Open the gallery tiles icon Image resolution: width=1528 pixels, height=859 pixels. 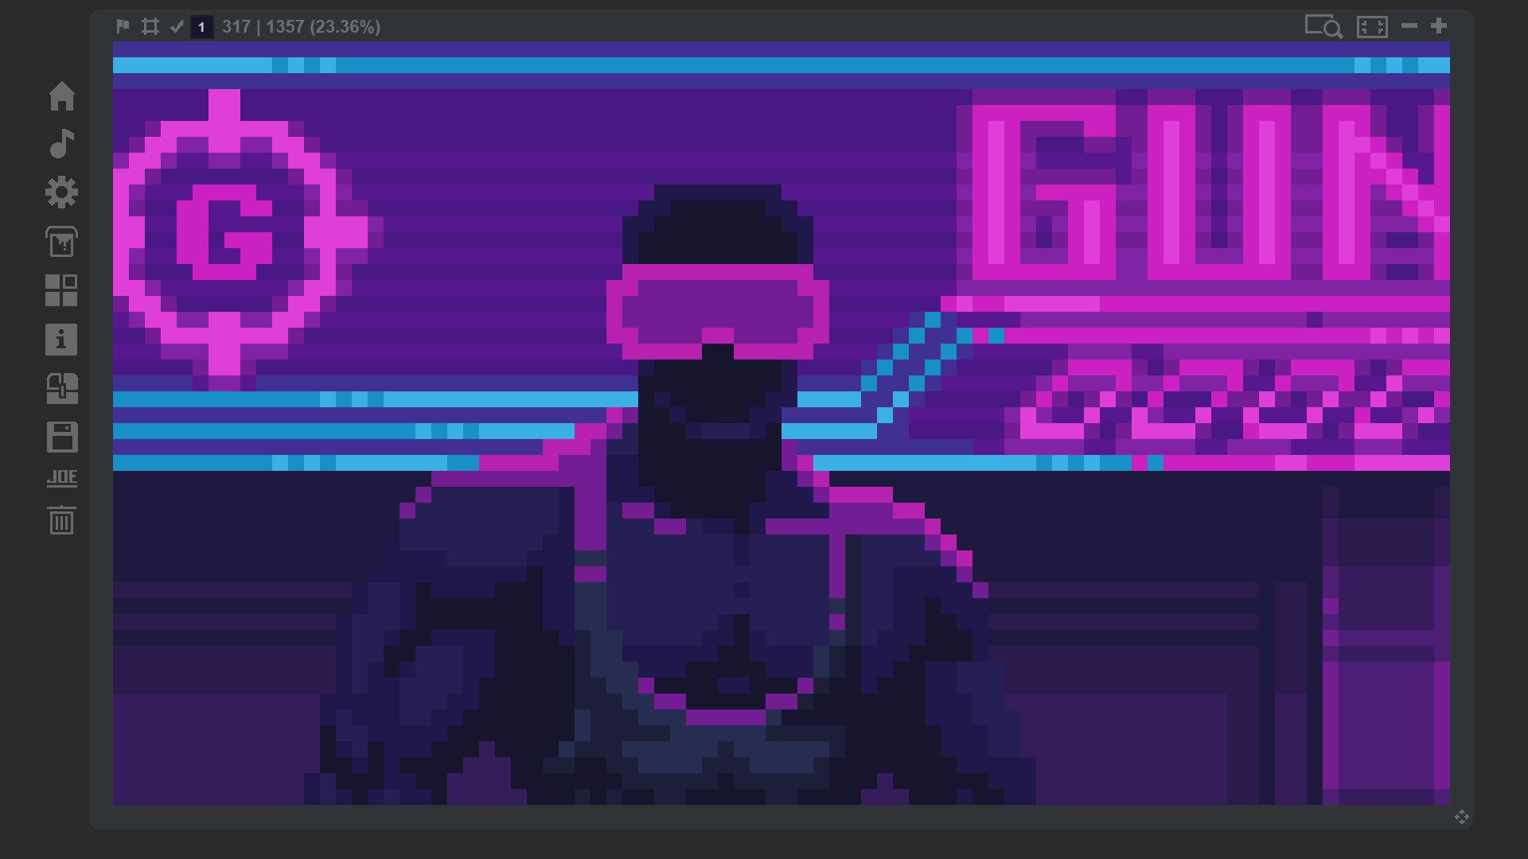coord(62,291)
